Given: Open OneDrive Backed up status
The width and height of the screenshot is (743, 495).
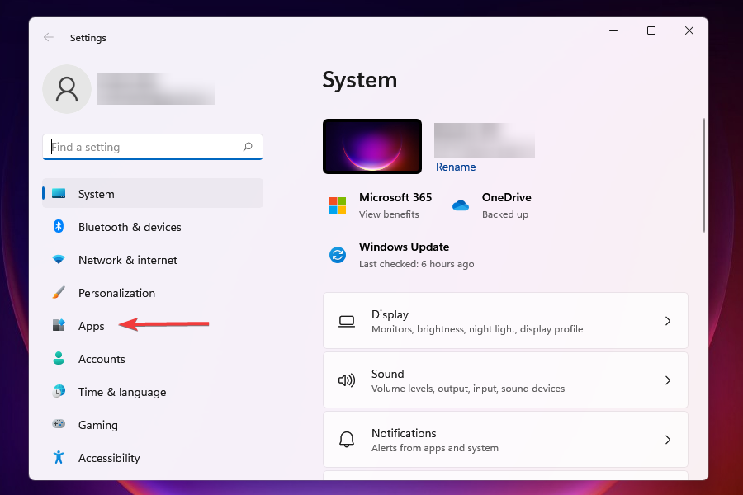Looking at the screenshot, I should 505,214.
